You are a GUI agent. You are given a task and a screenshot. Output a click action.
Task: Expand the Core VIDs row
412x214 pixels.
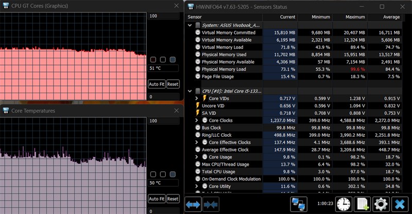click(197, 98)
